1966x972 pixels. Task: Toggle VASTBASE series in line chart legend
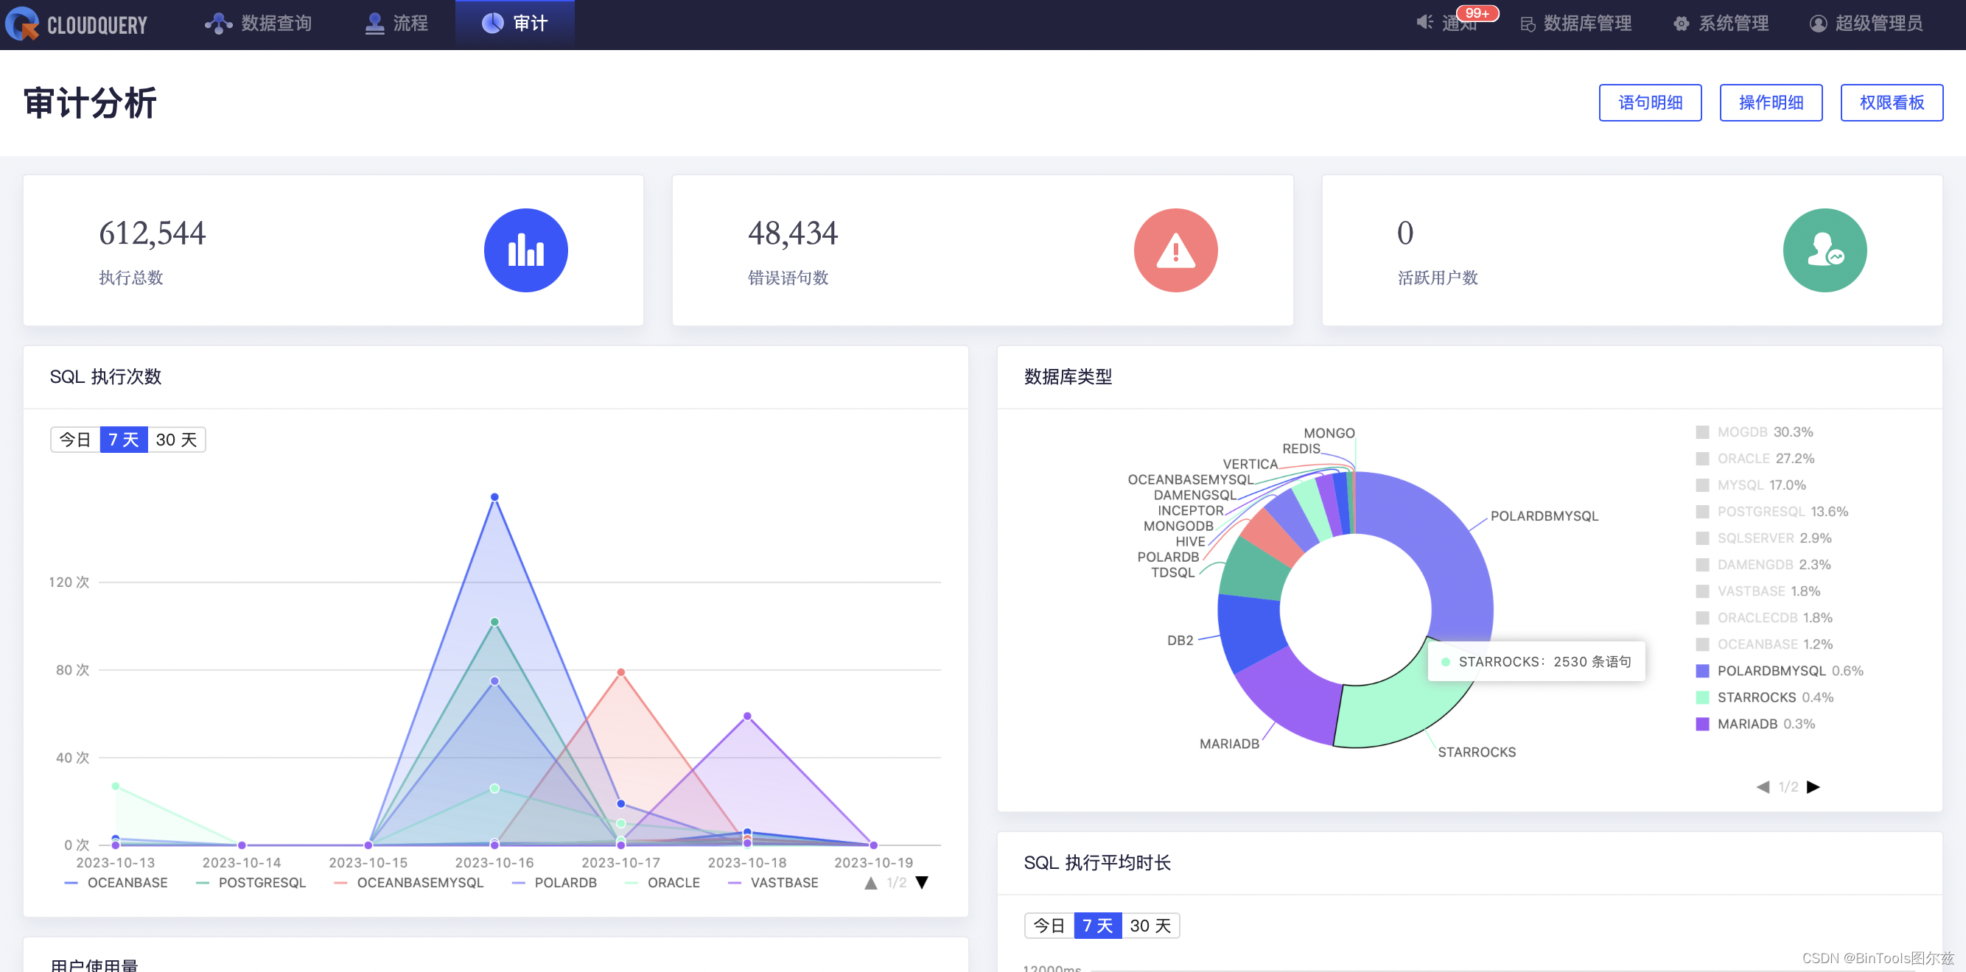774,883
